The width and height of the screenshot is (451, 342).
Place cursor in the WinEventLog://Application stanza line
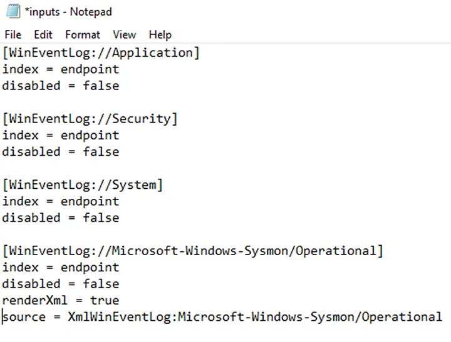(101, 53)
